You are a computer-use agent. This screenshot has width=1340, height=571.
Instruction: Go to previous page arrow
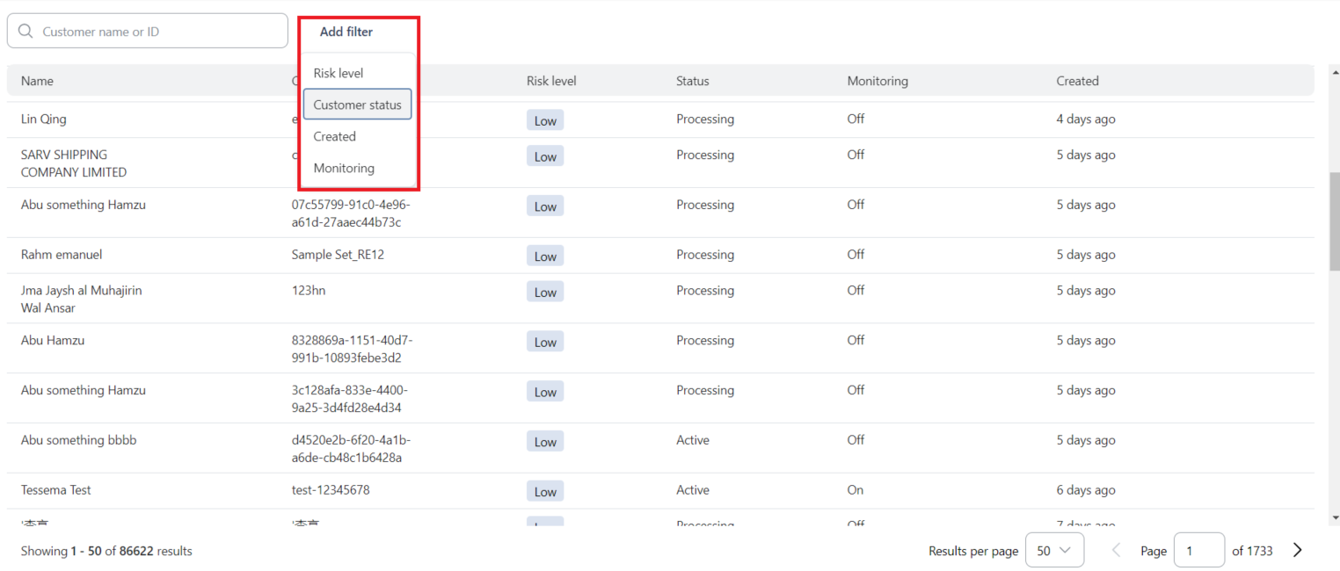pyautogui.click(x=1117, y=551)
